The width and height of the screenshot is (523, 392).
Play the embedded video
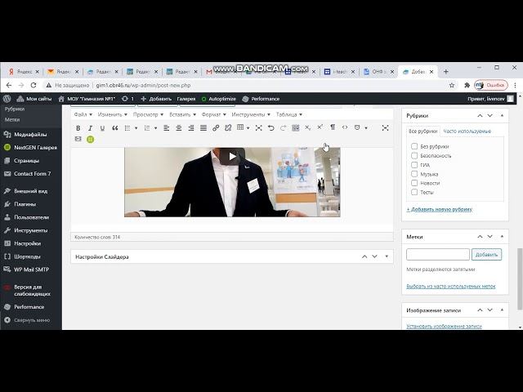232,156
